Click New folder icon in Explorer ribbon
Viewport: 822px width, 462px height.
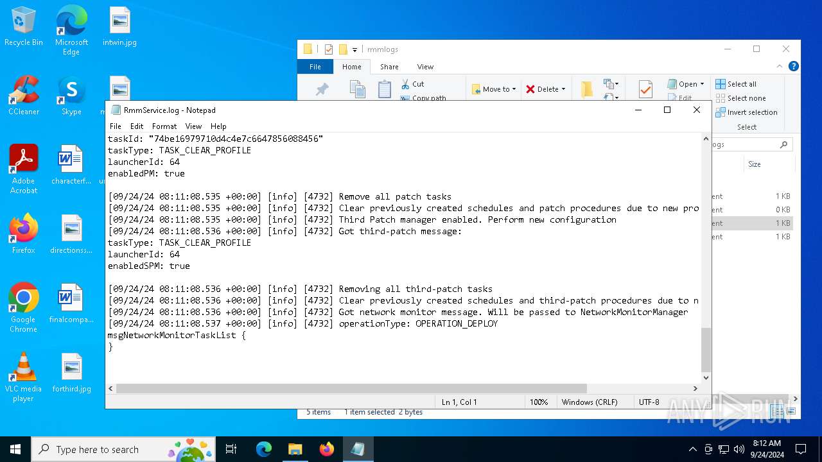[x=586, y=89]
